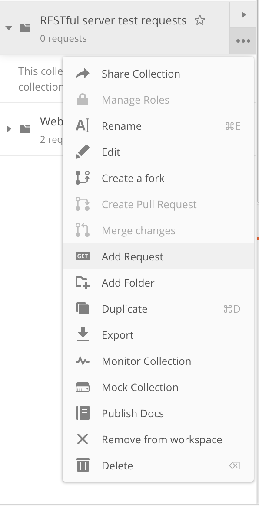Click the pencil Edit icon
Viewport: 259px width, 506px height.
[x=83, y=152]
